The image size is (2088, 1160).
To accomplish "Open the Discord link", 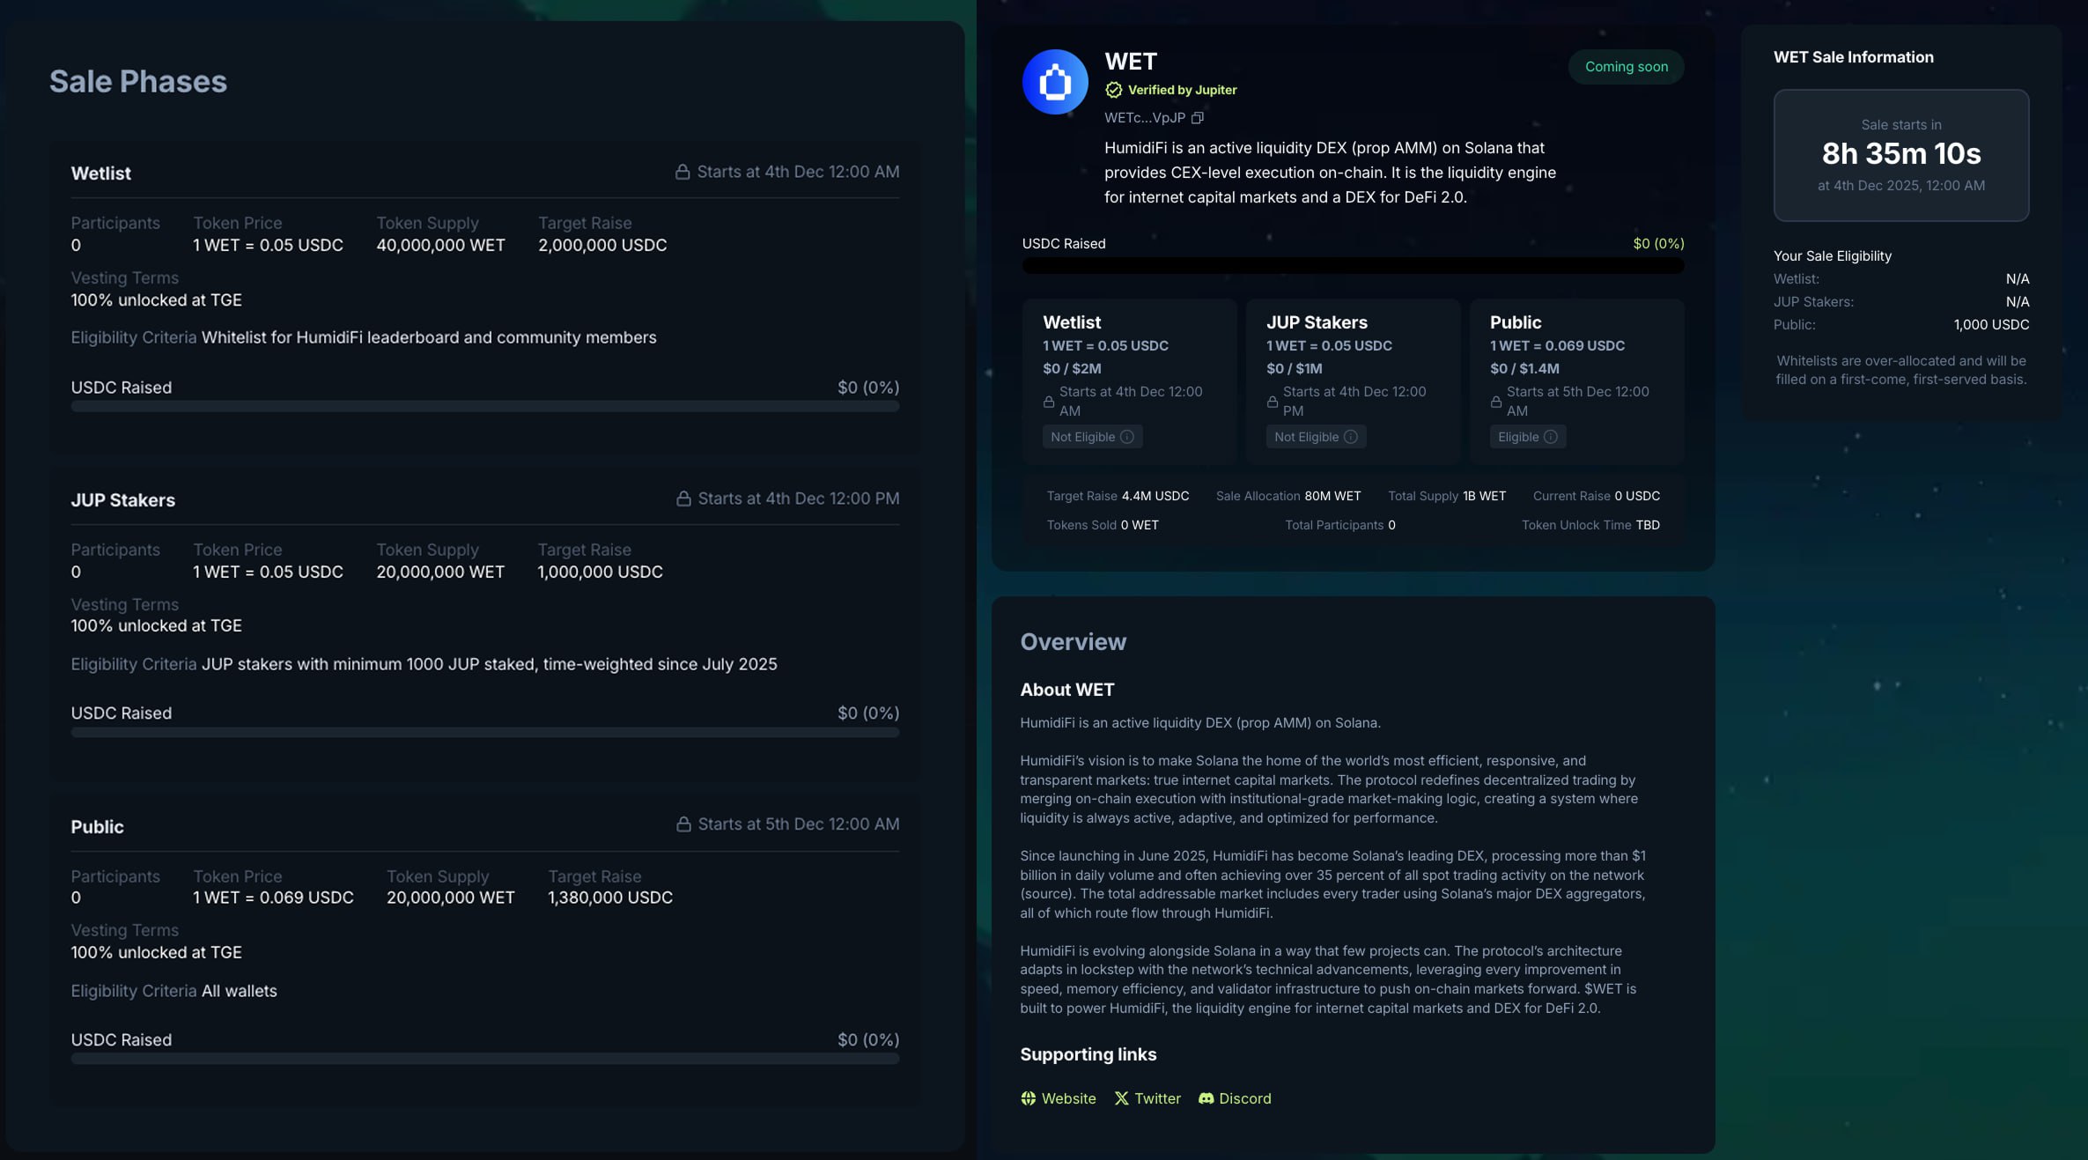I will [x=1244, y=1098].
